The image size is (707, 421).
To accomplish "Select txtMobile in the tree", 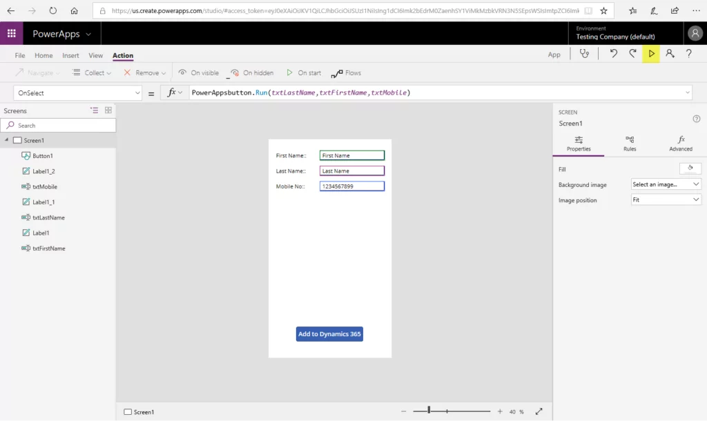I will click(x=45, y=186).
